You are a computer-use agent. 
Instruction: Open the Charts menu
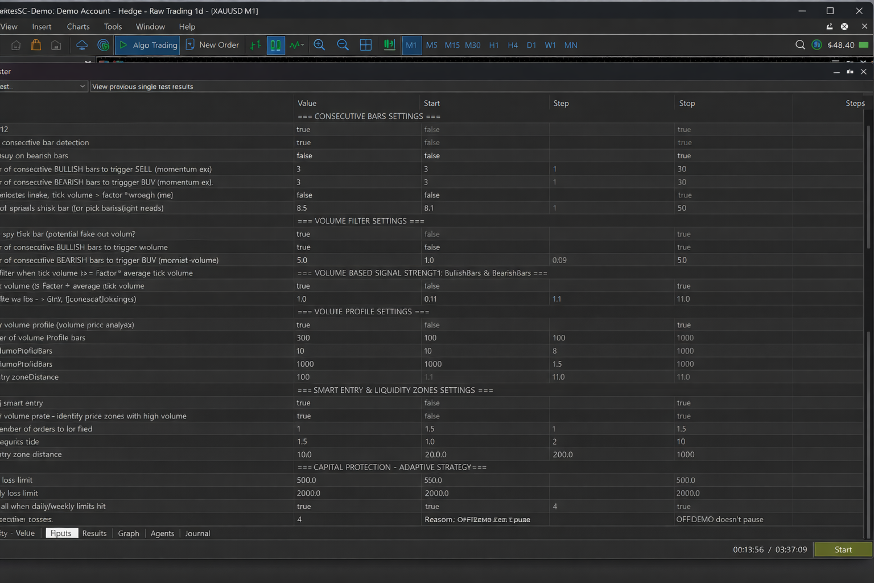[78, 27]
